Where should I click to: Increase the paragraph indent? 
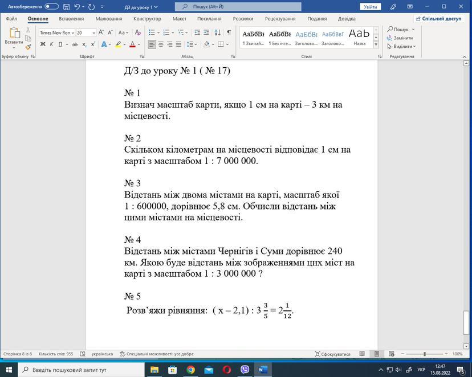pyautogui.click(x=206, y=32)
